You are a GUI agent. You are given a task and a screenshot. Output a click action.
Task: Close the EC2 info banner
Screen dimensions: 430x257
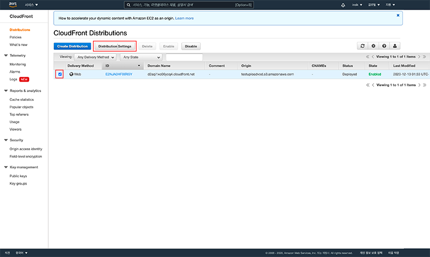click(398, 16)
